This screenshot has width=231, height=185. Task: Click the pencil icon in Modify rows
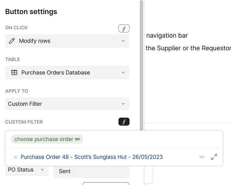(x=12, y=41)
